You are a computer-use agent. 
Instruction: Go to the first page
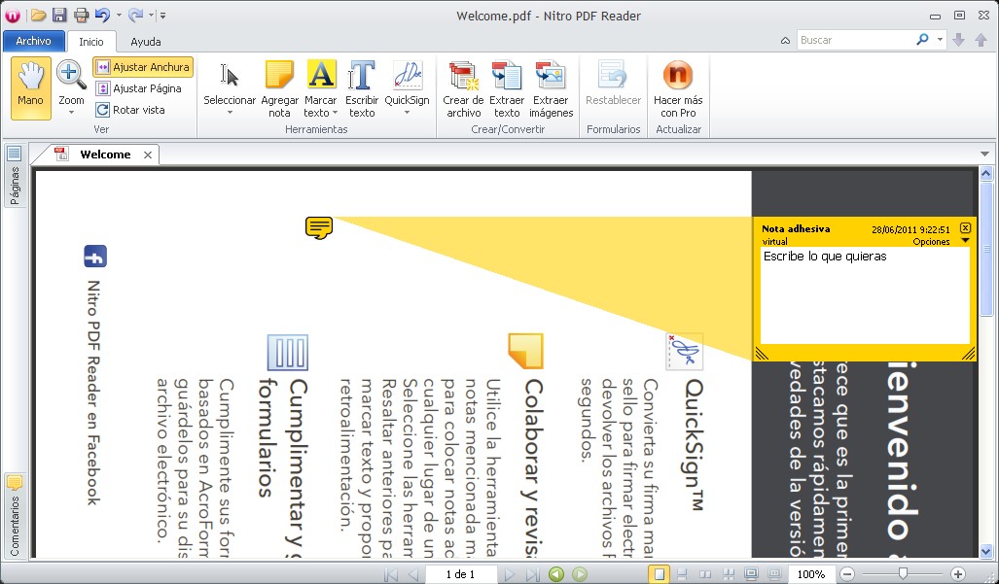[391, 574]
